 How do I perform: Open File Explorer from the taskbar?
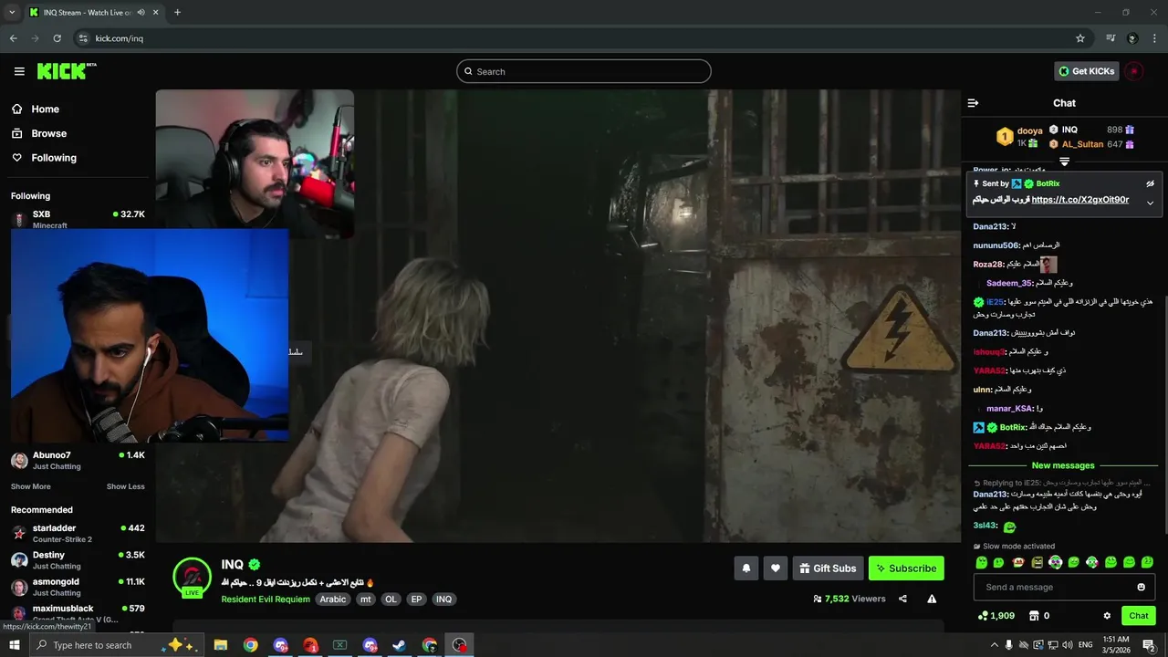coord(221,645)
